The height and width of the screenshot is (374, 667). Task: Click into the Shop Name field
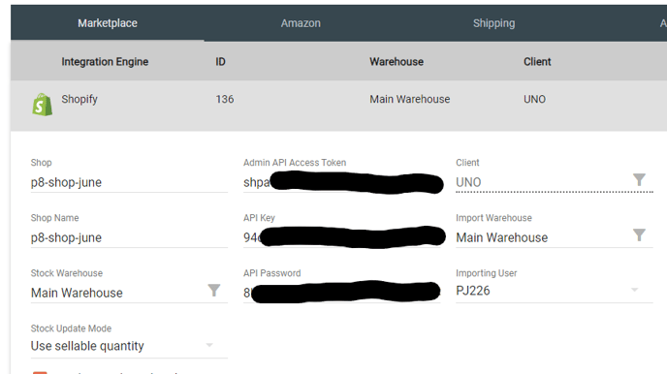point(129,237)
